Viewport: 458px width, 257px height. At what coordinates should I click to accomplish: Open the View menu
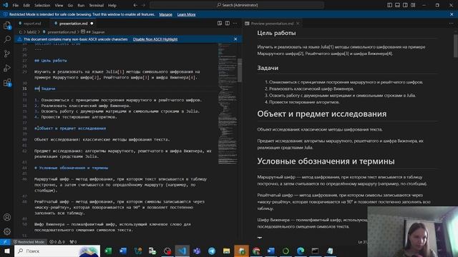click(59, 5)
